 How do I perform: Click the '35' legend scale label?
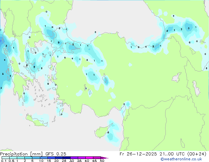click(79, 161)
